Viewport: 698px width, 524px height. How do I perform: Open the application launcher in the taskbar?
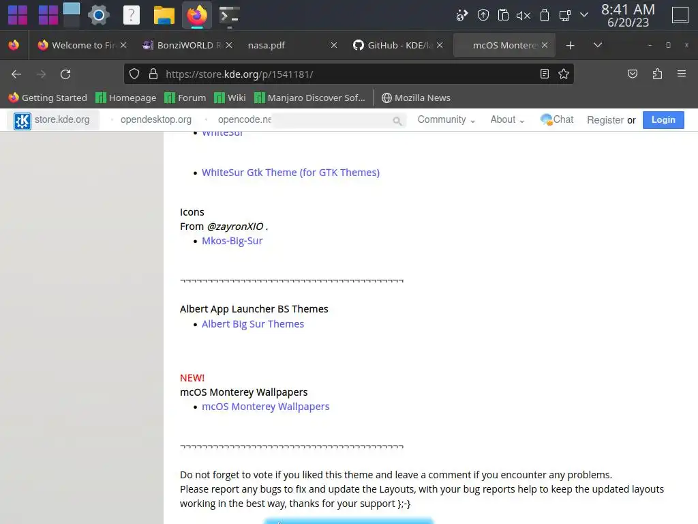[18, 15]
